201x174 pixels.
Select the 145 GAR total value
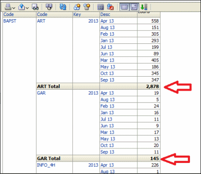tap(154, 159)
